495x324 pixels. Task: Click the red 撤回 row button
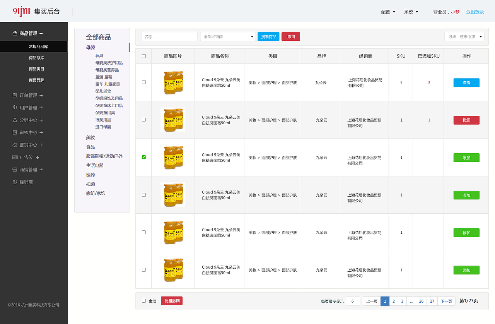[466, 120]
